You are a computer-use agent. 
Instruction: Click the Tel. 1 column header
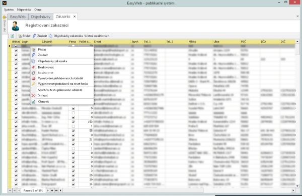[155, 42]
